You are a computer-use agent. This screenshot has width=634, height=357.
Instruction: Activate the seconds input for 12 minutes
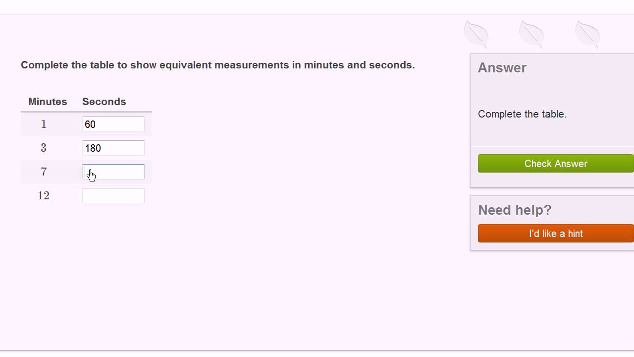pos(113,196)
